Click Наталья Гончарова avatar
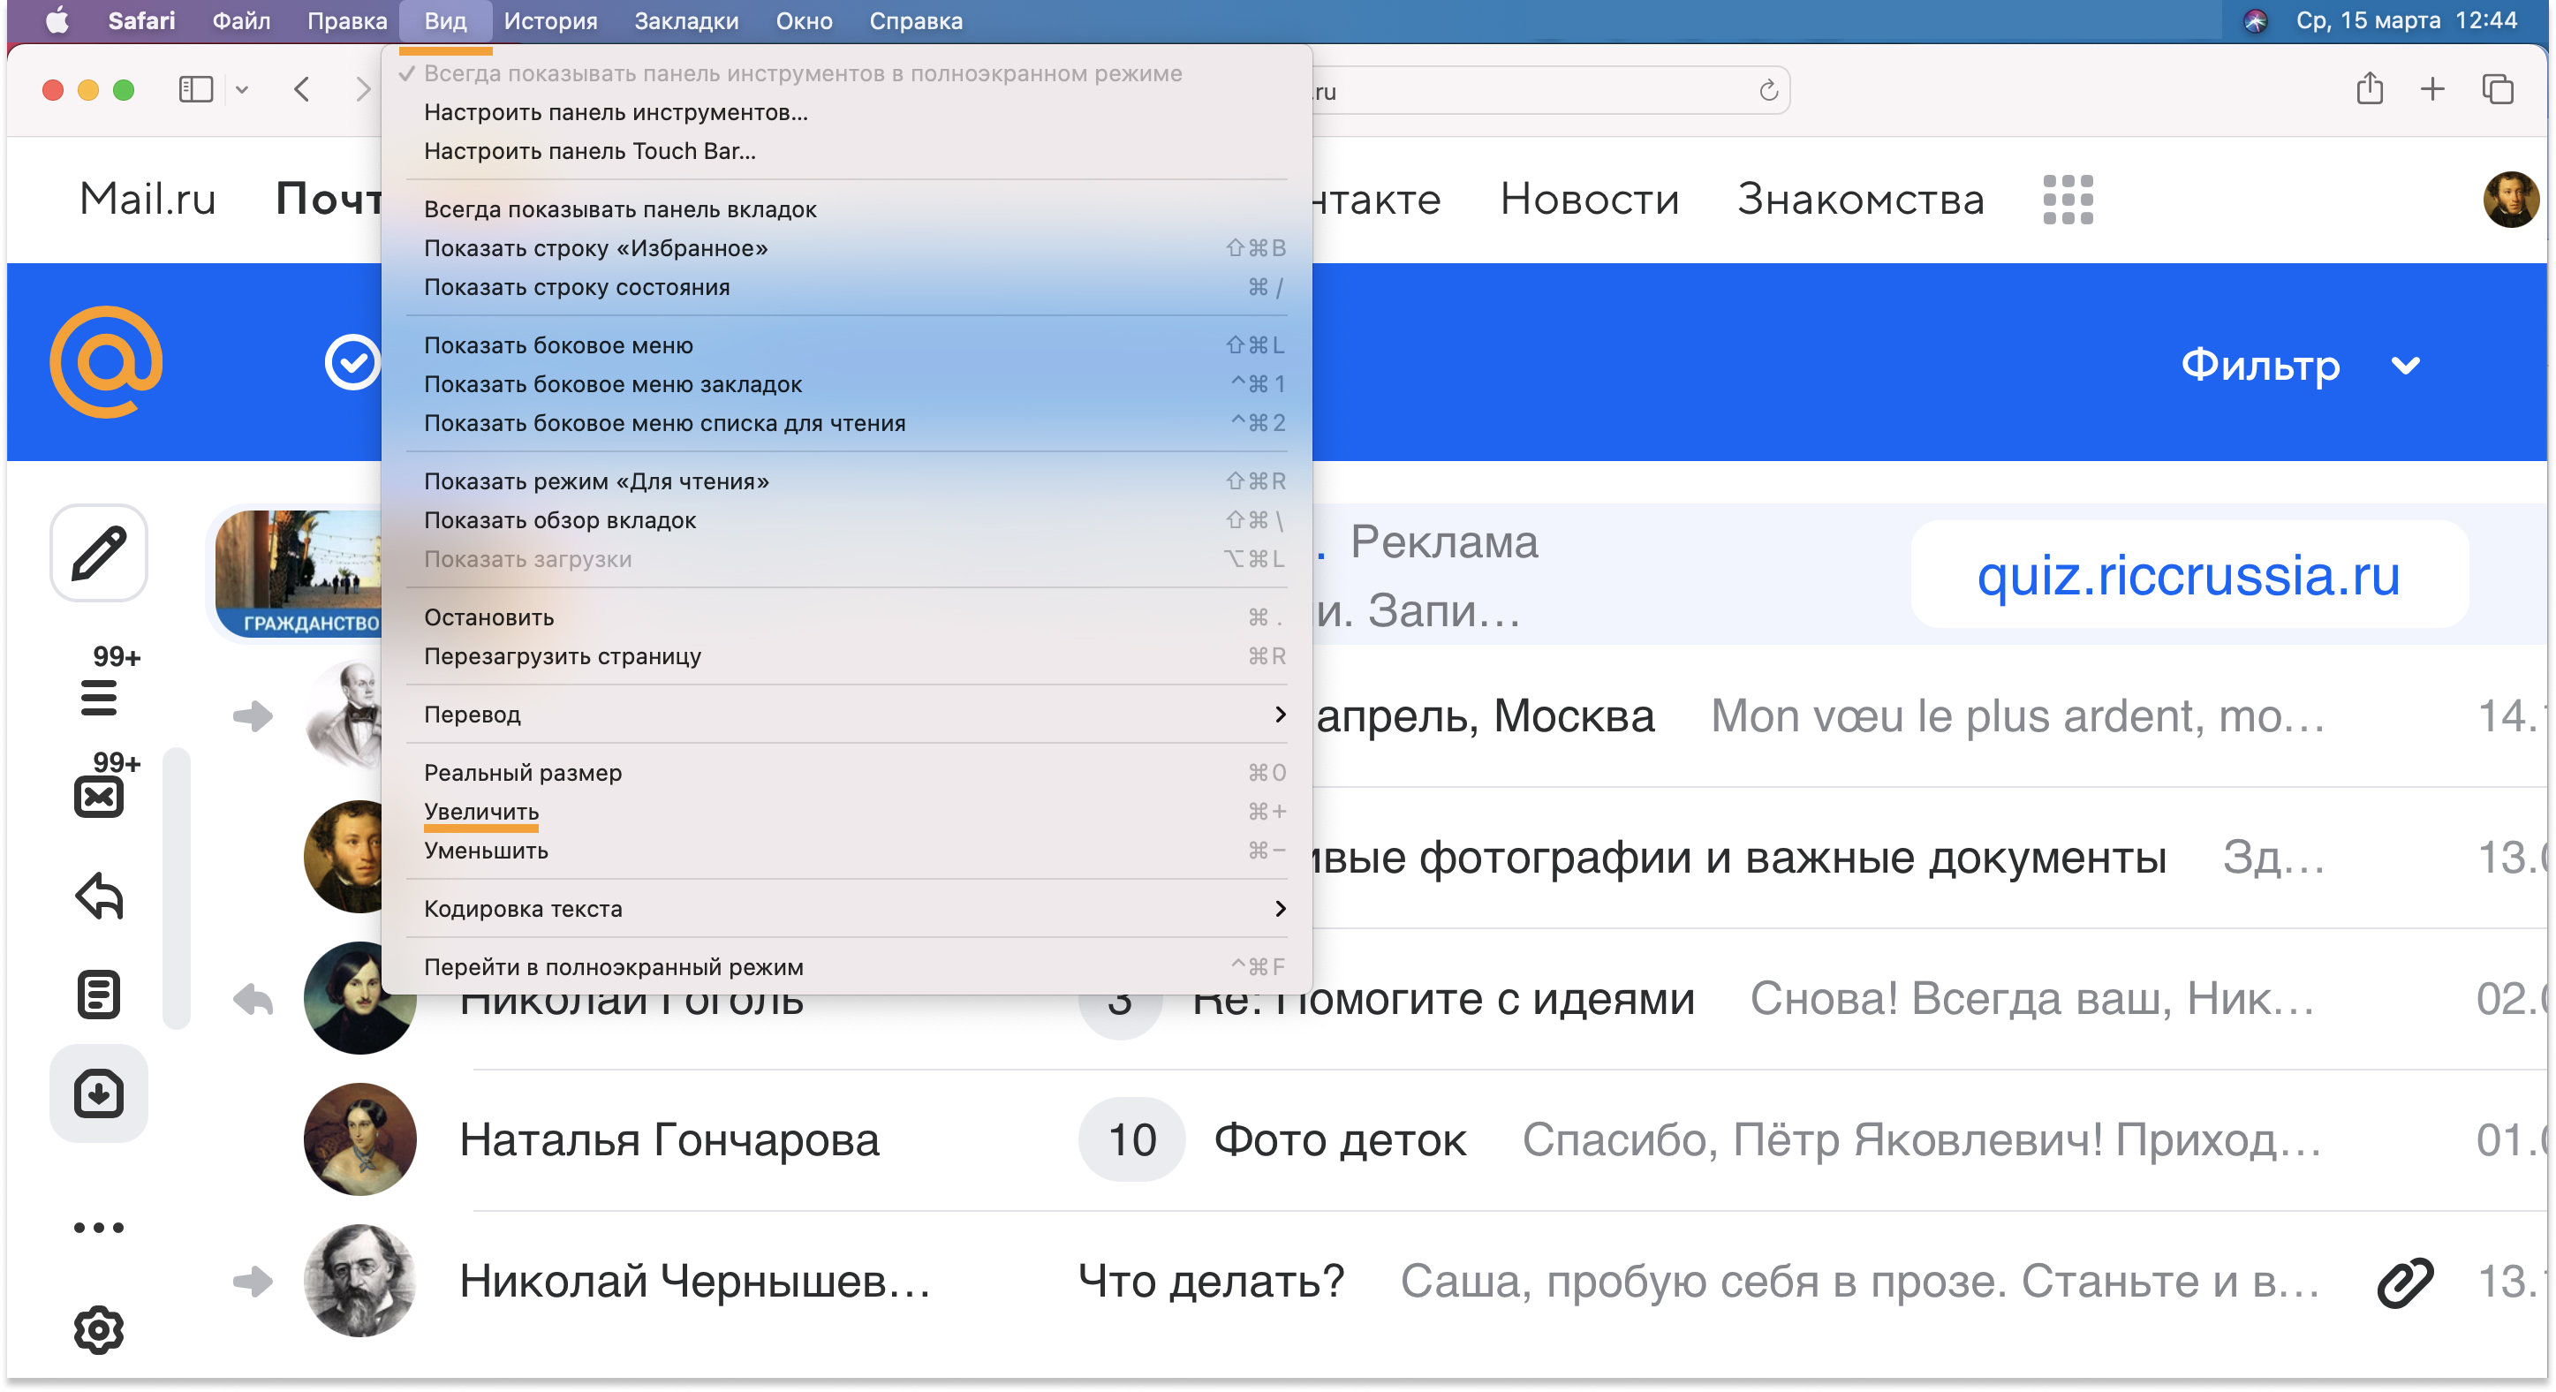The height and width of the screenshot is (1392, 2556). pos(359,1139)
